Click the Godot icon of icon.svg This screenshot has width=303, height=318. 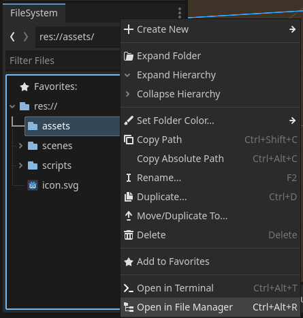coord(33,185)
